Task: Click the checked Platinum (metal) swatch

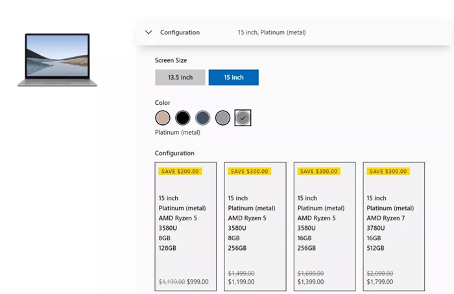Action: coord(243,118)
